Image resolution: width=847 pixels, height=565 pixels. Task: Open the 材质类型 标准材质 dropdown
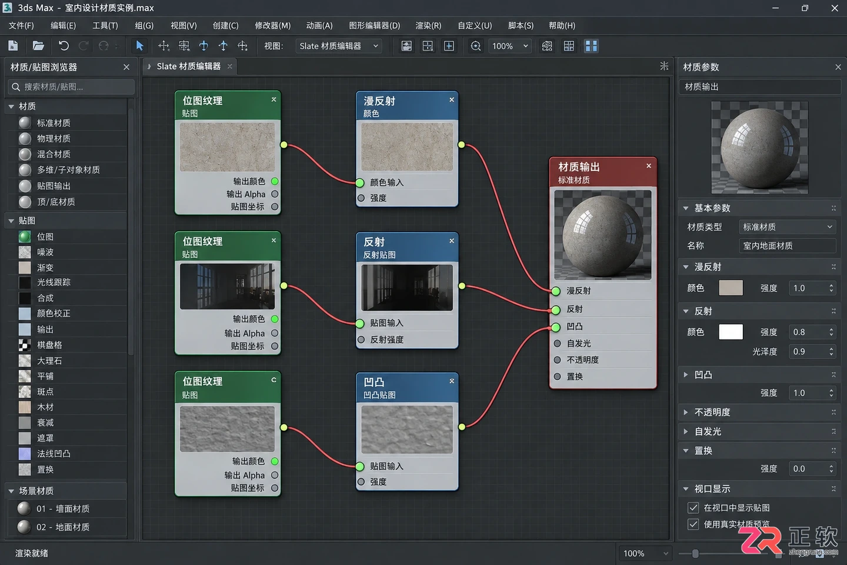click(x=787, y=227)
